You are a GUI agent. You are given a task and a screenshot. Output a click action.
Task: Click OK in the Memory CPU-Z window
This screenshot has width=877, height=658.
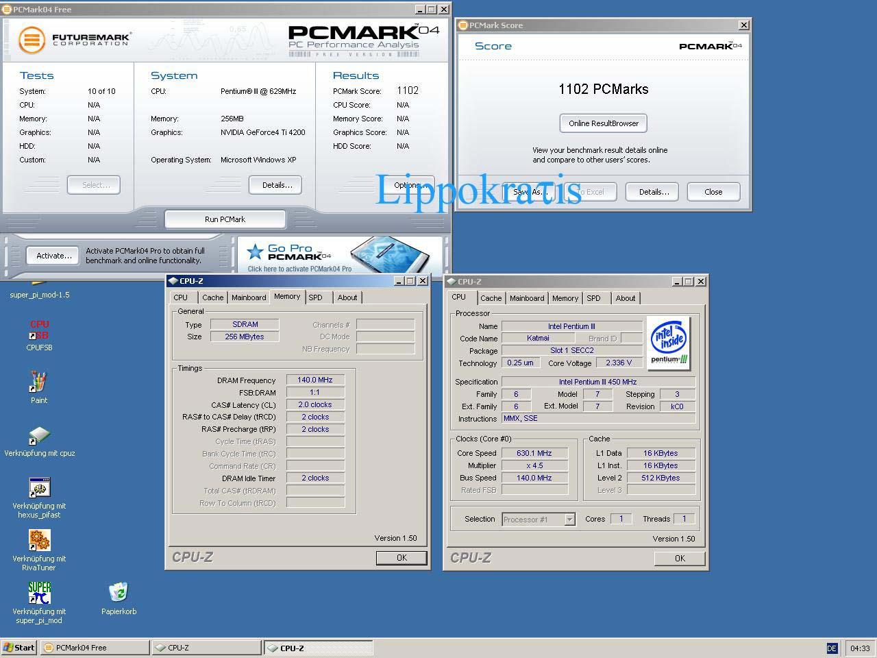[x=402, y=558]
